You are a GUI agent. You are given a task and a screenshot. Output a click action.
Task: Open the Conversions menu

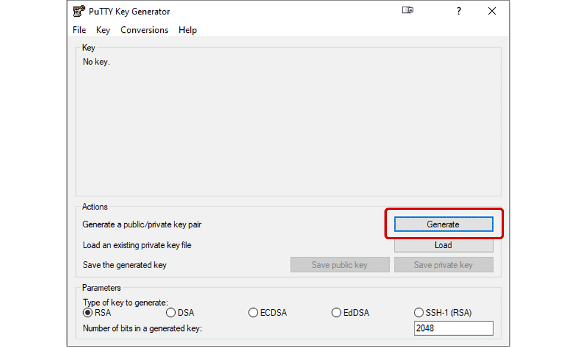coord(144,30)
